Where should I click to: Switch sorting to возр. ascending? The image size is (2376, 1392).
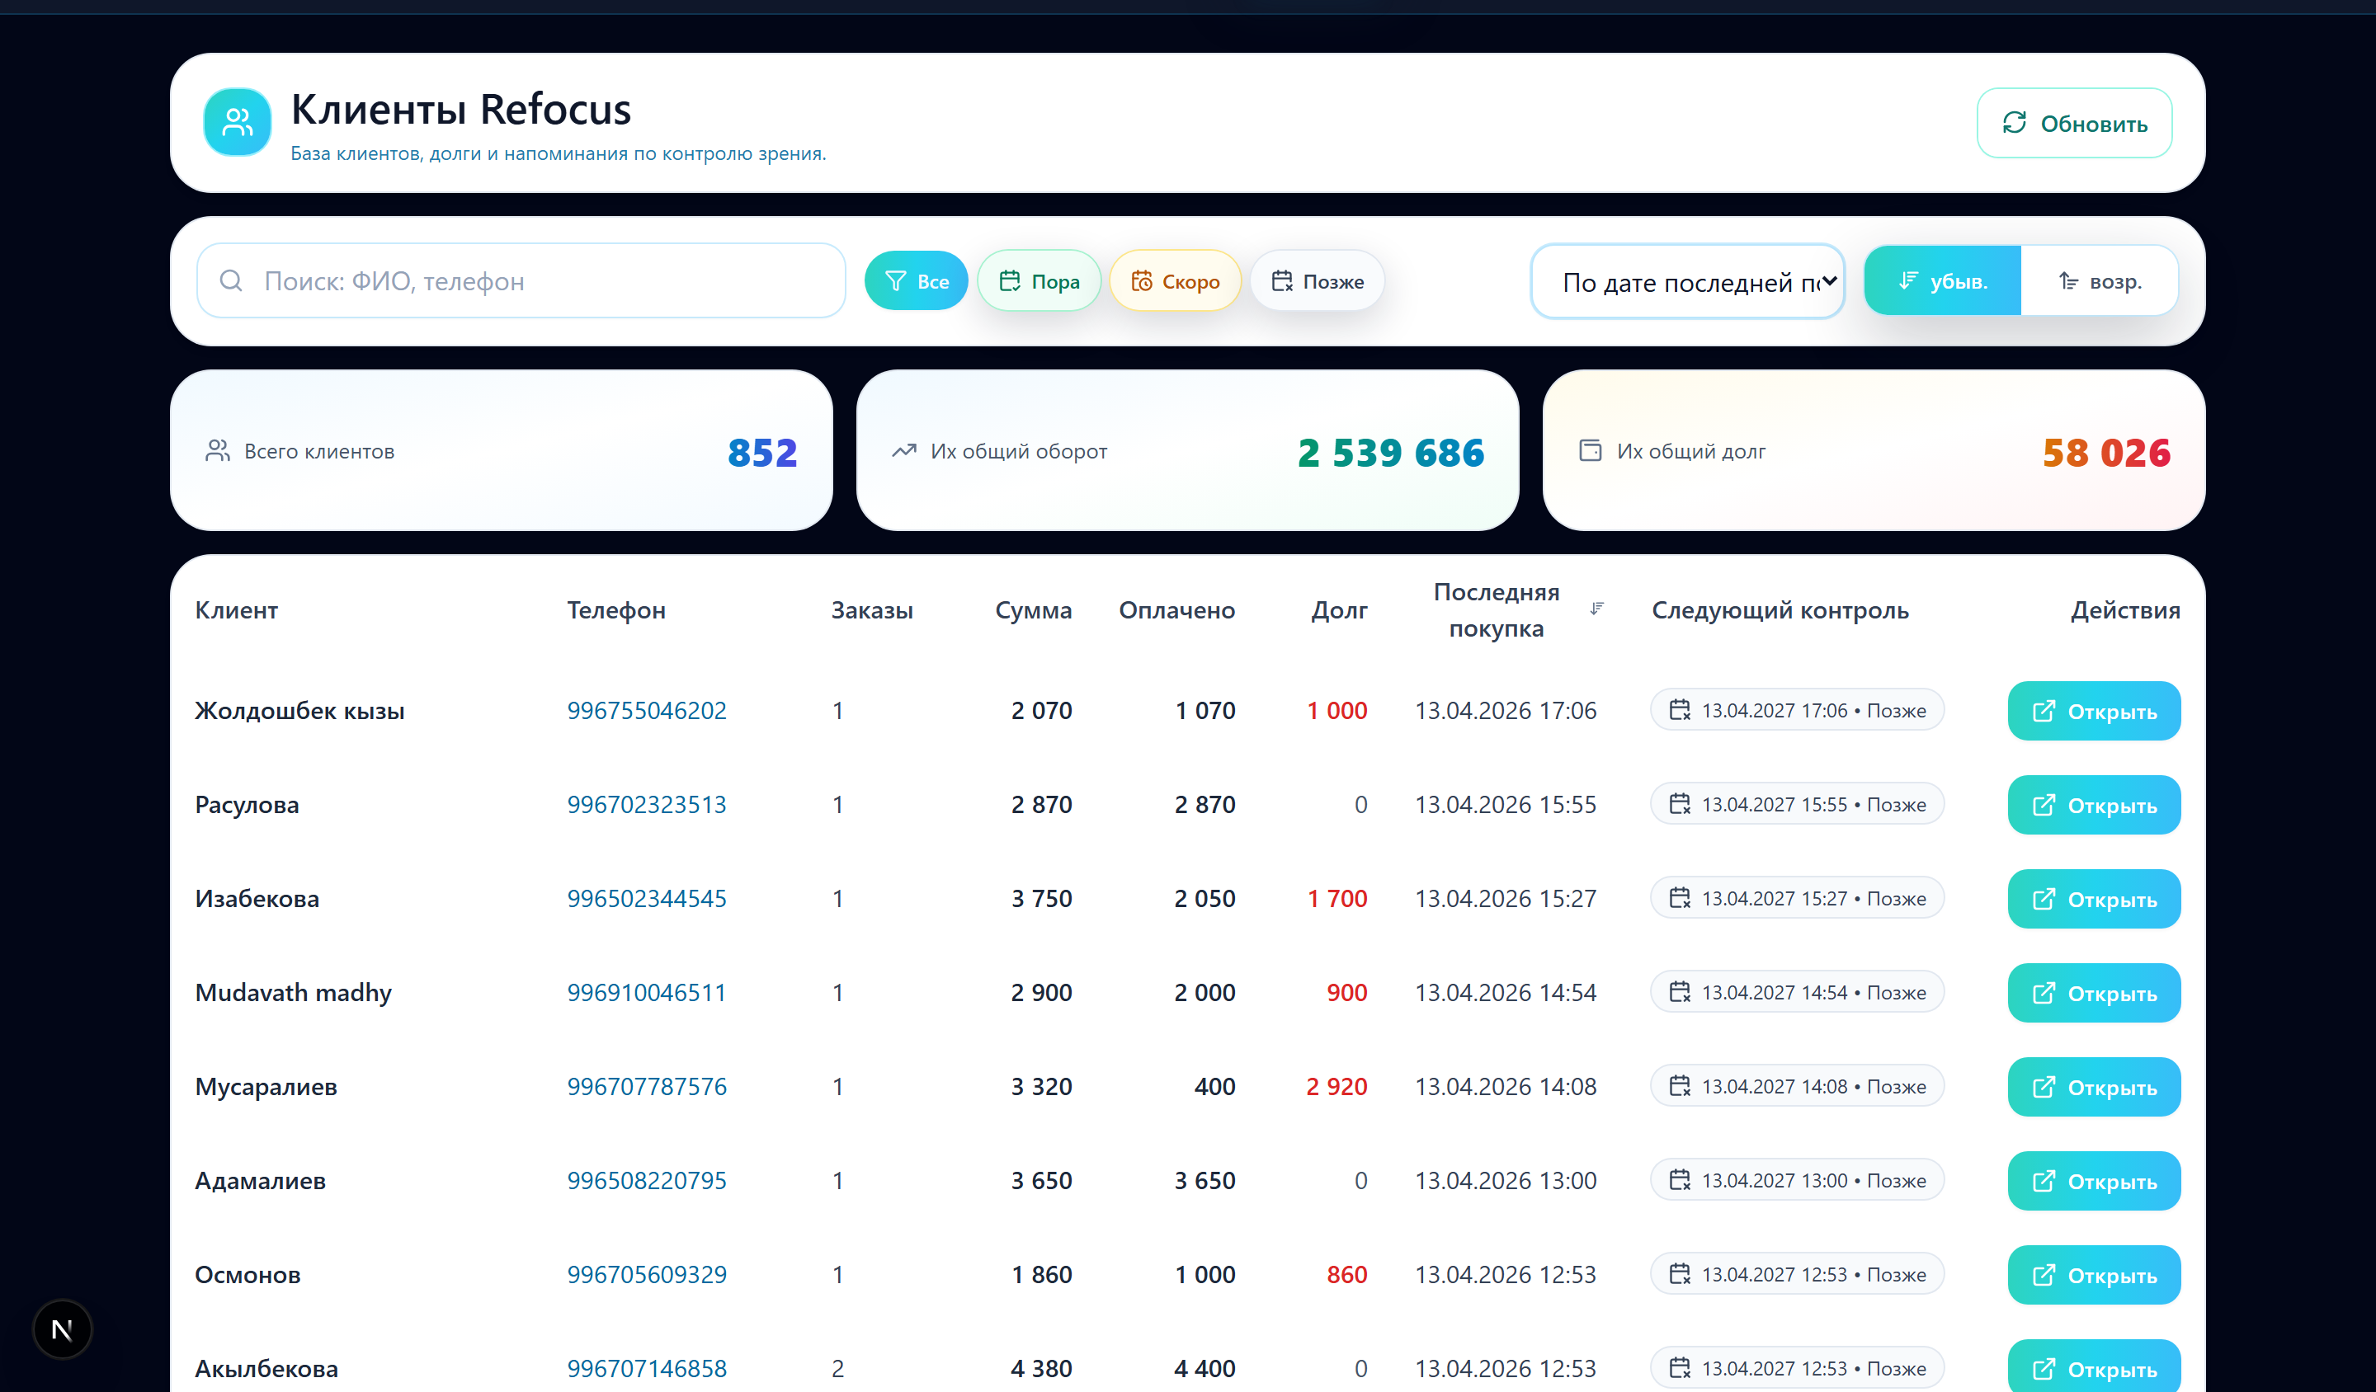point(2099,281)
